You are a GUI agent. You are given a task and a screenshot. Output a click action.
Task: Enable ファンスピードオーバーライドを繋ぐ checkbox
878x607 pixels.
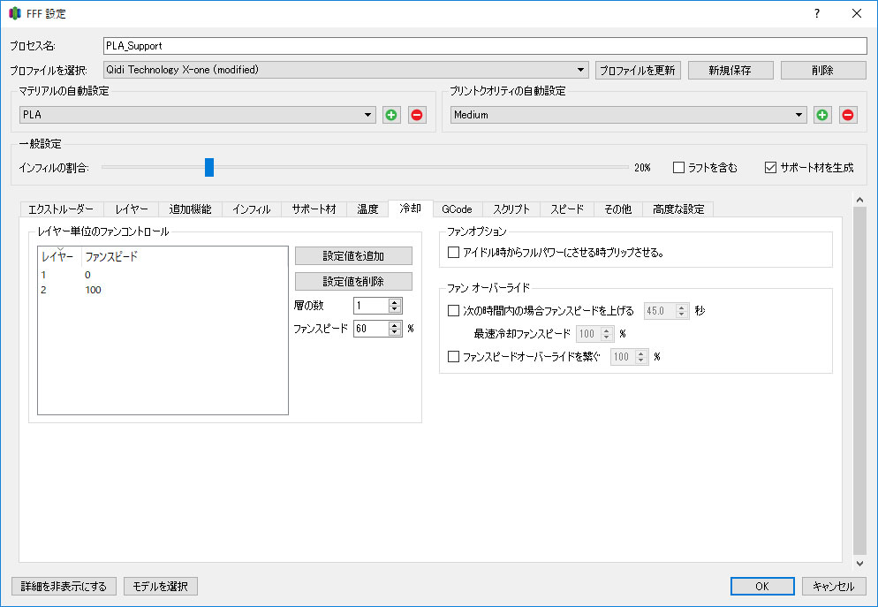[x=454, y=357]
